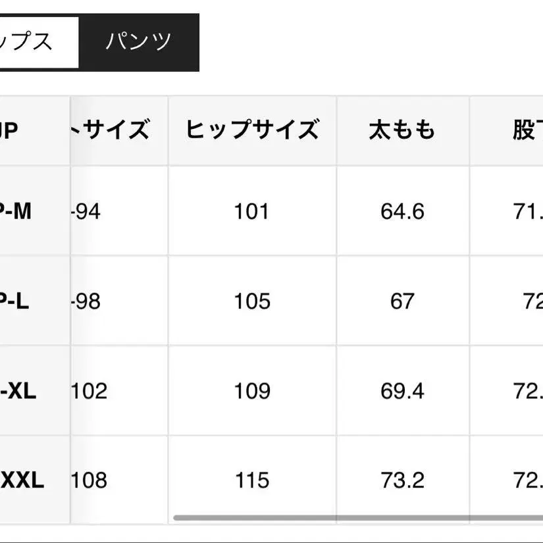The height and width of the screenshot is (543, 543).
Task: Click the ヒップサイズ column header
Action: pyautogui.click(x=252, y=130)
